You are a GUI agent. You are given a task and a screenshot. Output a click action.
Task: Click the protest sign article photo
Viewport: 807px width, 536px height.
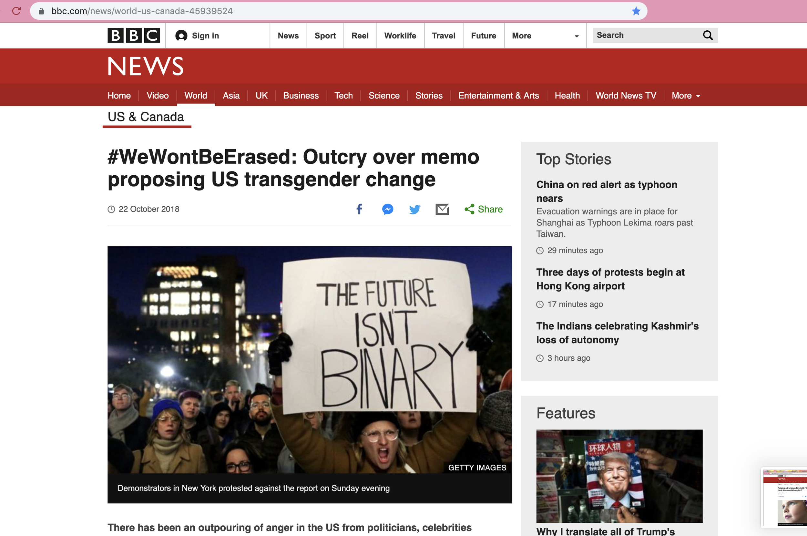coord(309,360)
